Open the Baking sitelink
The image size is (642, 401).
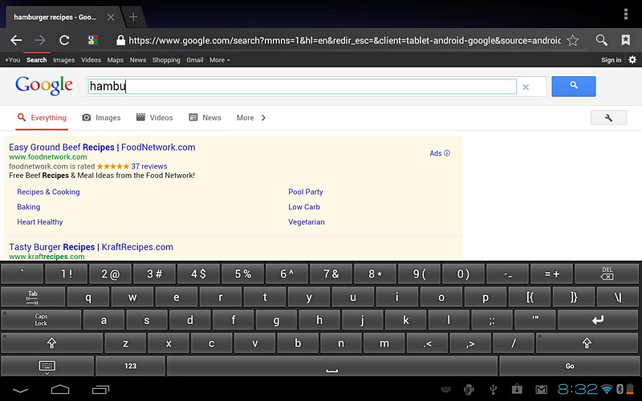28,207
